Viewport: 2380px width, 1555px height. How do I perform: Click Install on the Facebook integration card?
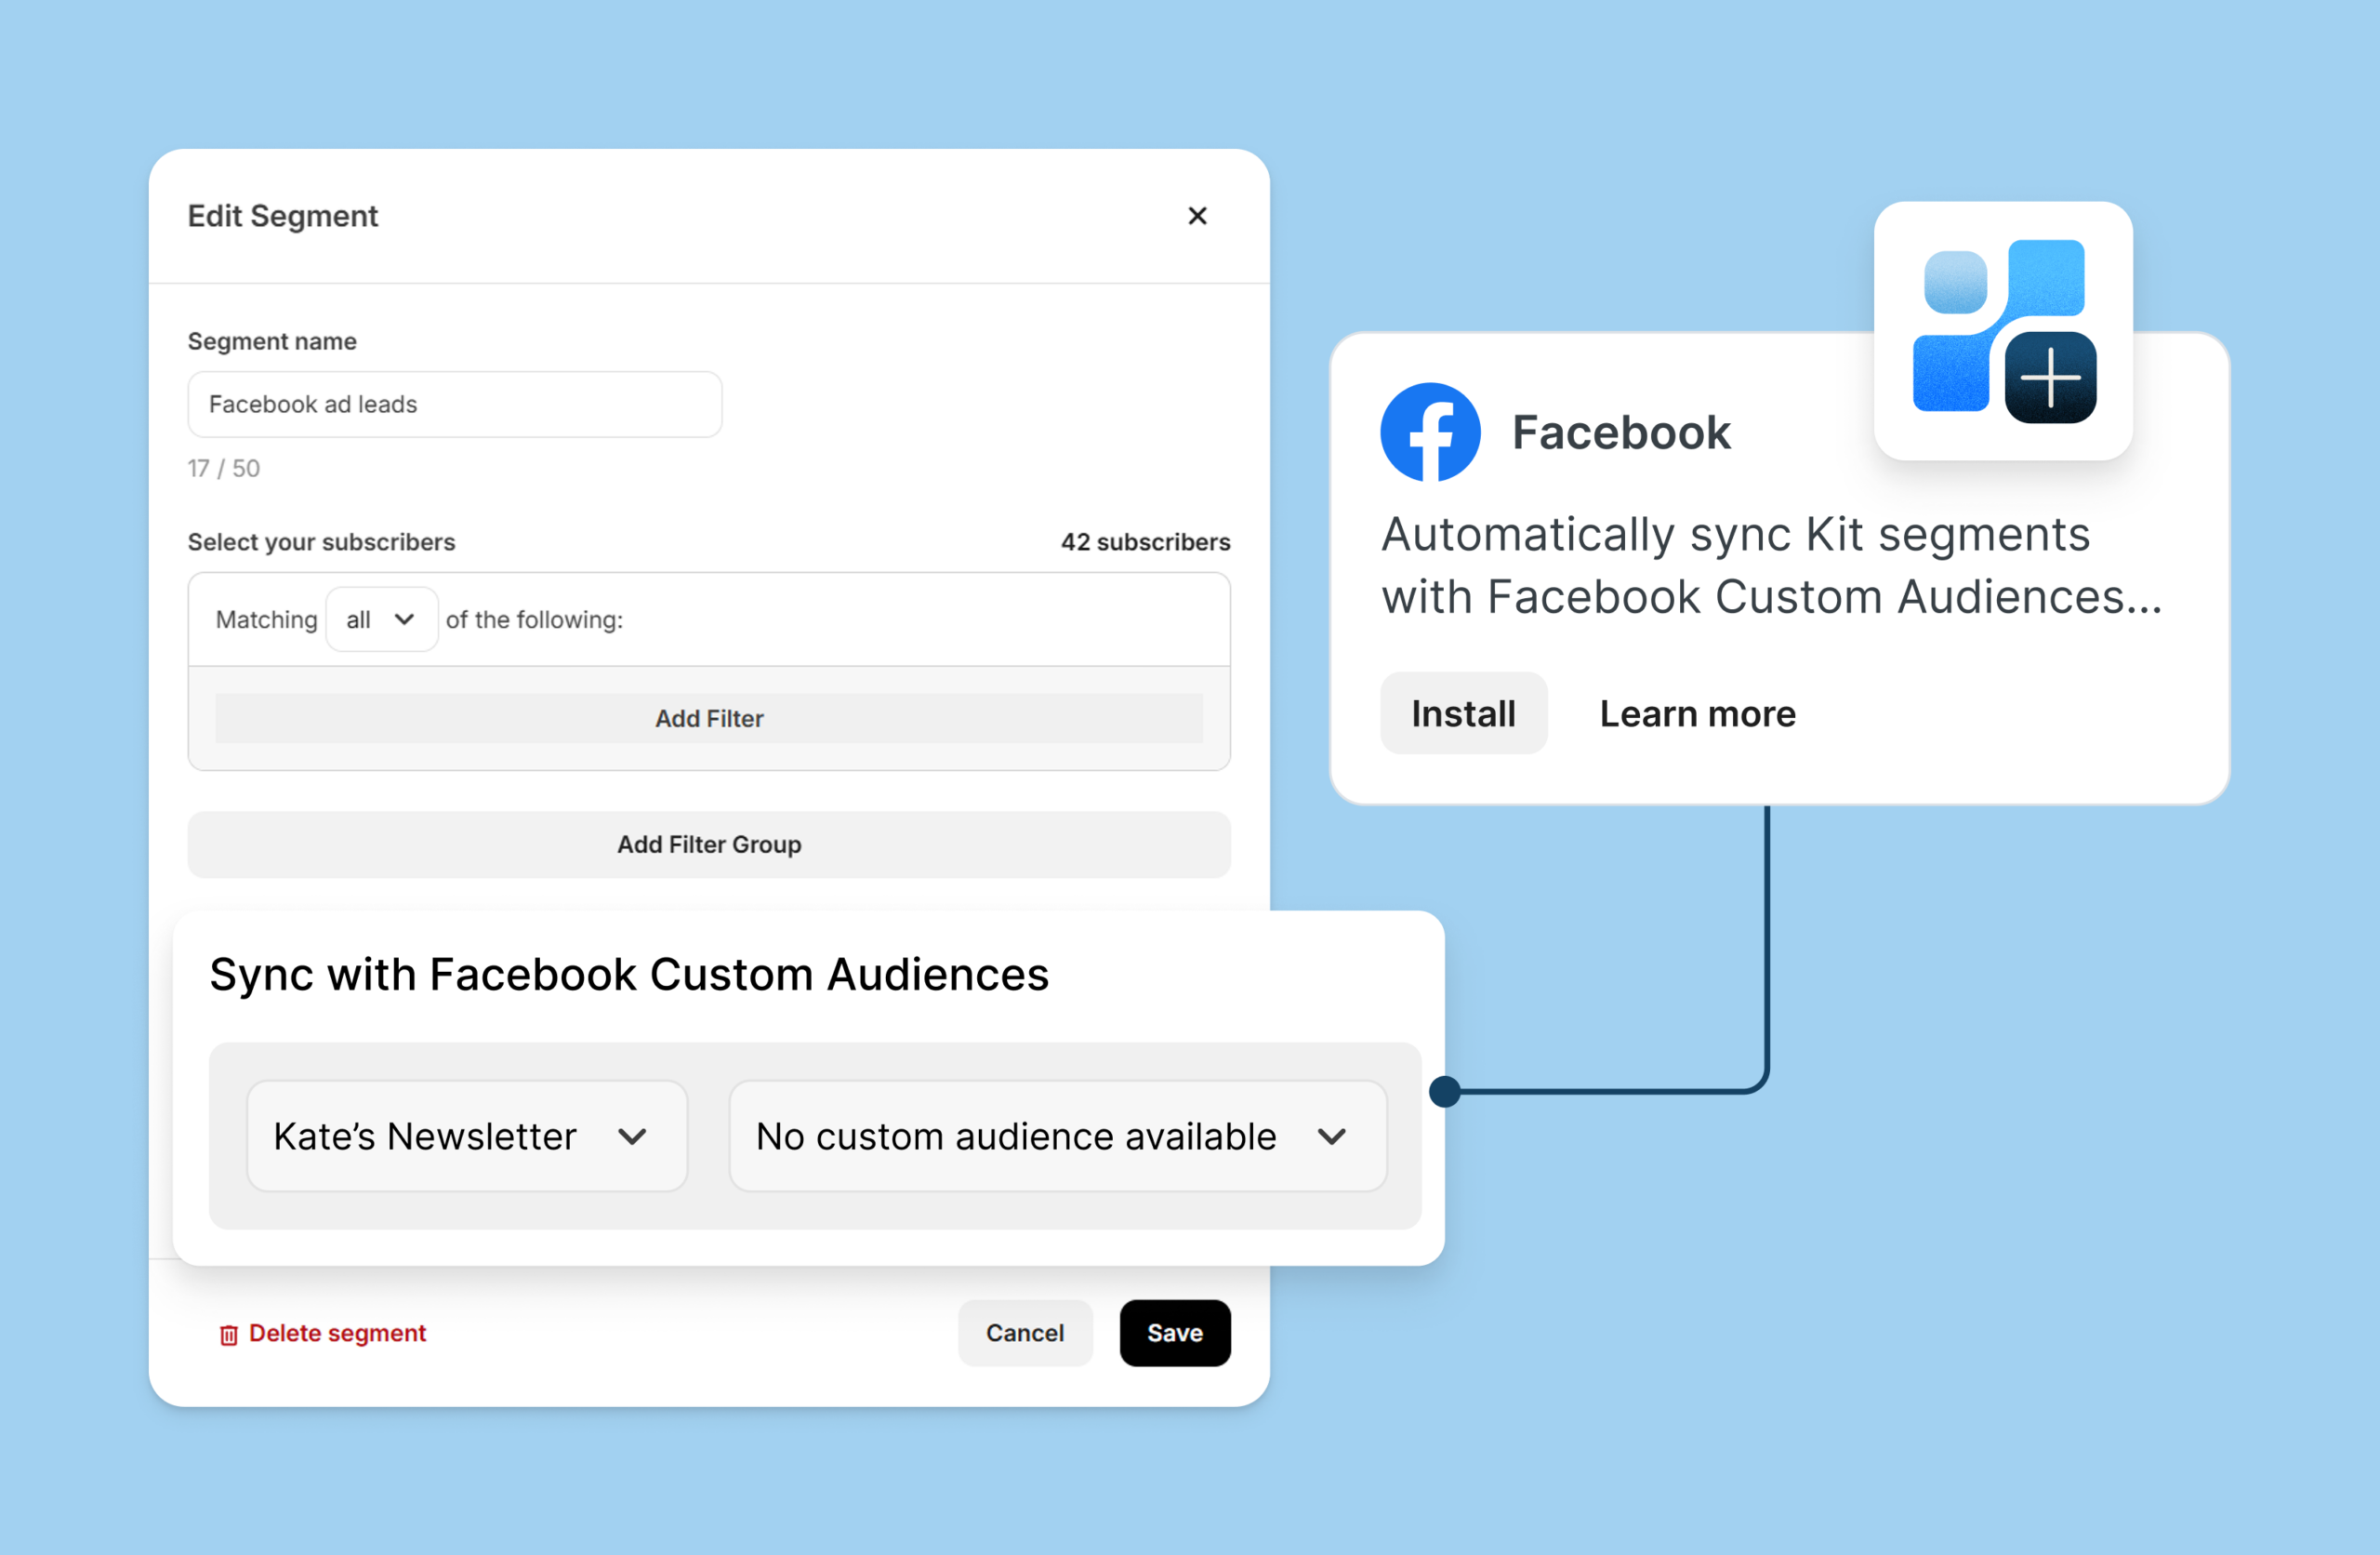(1463, 712)
